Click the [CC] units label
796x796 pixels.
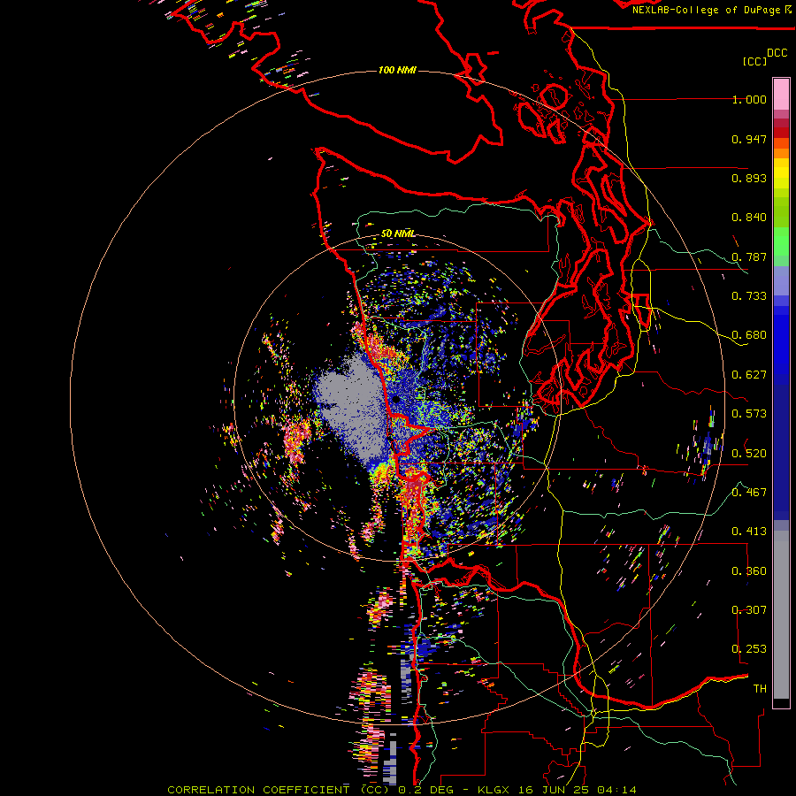(x=754, y=61)
